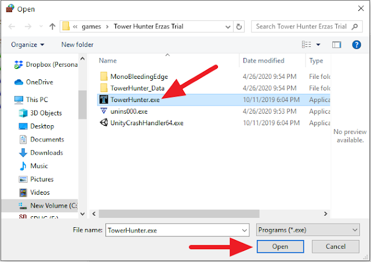Image resolution: width=371 pixels, height=262 pixels.
Task: Click the Videos film icon
Action: point(23,192)
